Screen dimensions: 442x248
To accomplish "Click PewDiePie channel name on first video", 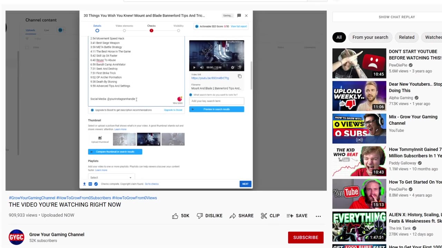I will [x=398, y=65].
